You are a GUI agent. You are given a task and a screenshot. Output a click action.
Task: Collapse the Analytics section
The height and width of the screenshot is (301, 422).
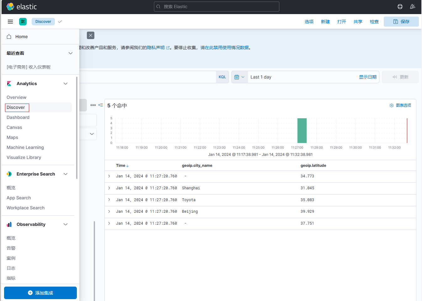66,84
